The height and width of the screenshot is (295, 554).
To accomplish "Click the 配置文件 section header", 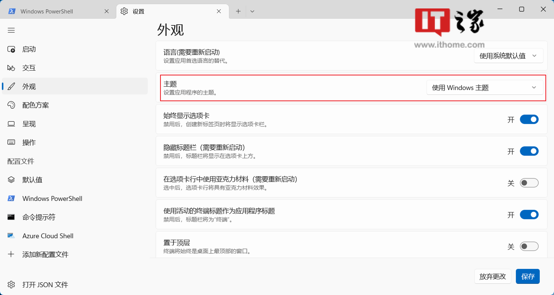I will pyautogui.click(x=21, y=161).
